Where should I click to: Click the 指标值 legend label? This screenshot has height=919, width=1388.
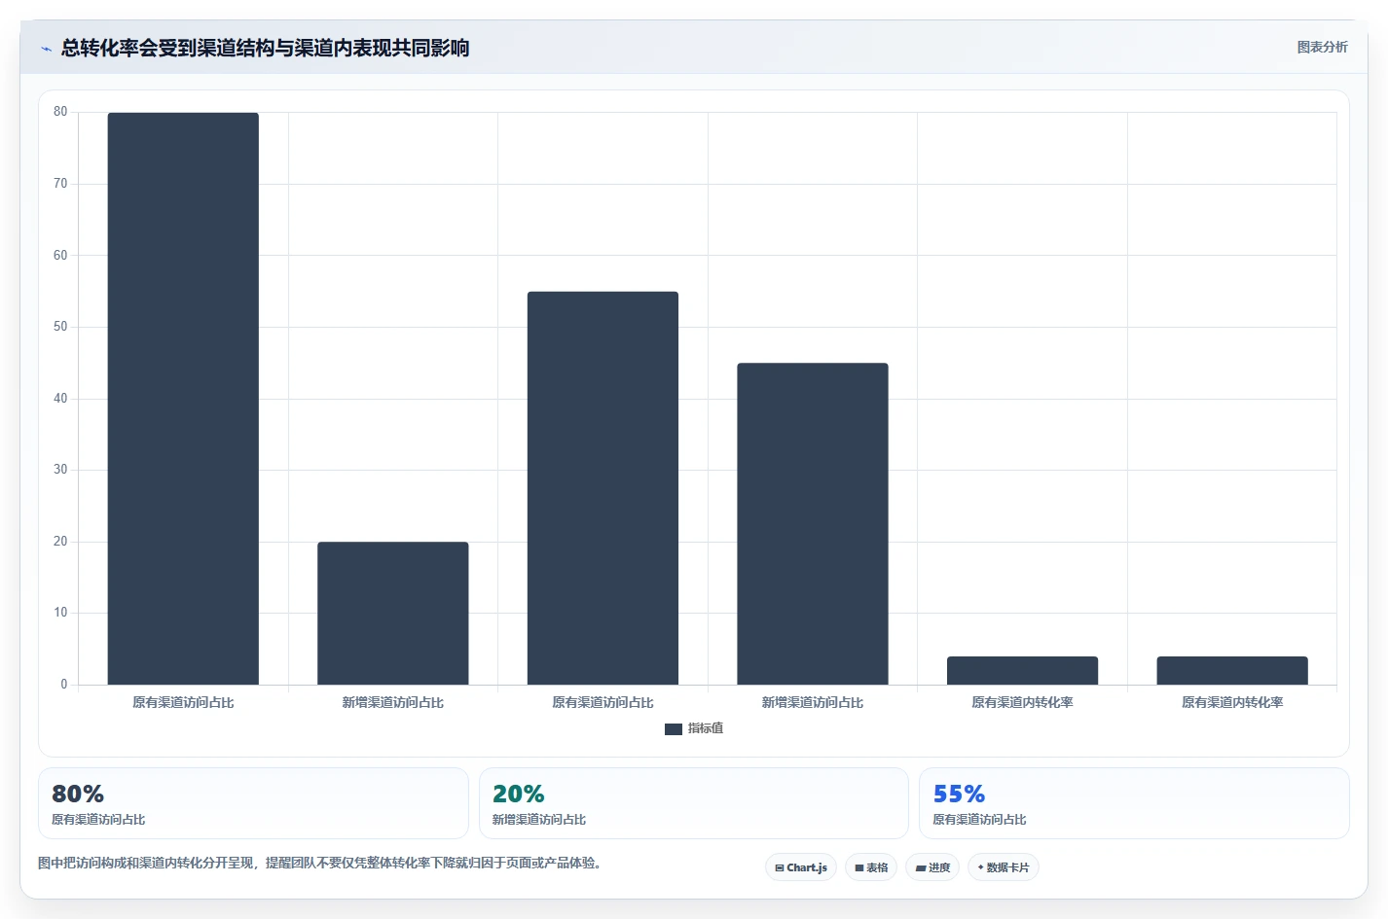[706, 728]
